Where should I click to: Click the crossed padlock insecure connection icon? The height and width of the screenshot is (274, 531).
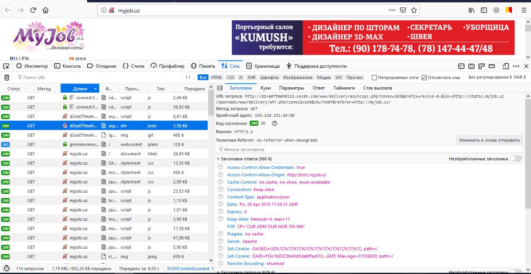(x=112, y=10)
